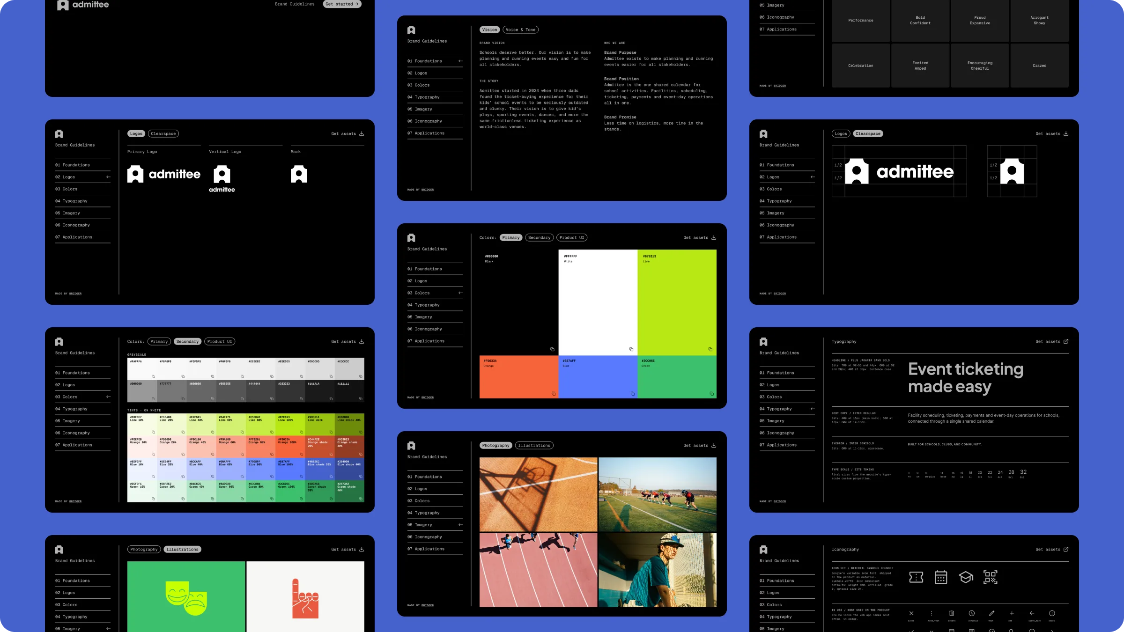This screenshot has width=1124, height=632.
Task: Click the add plus icon in Iconography
Action: coord(1012,613)
